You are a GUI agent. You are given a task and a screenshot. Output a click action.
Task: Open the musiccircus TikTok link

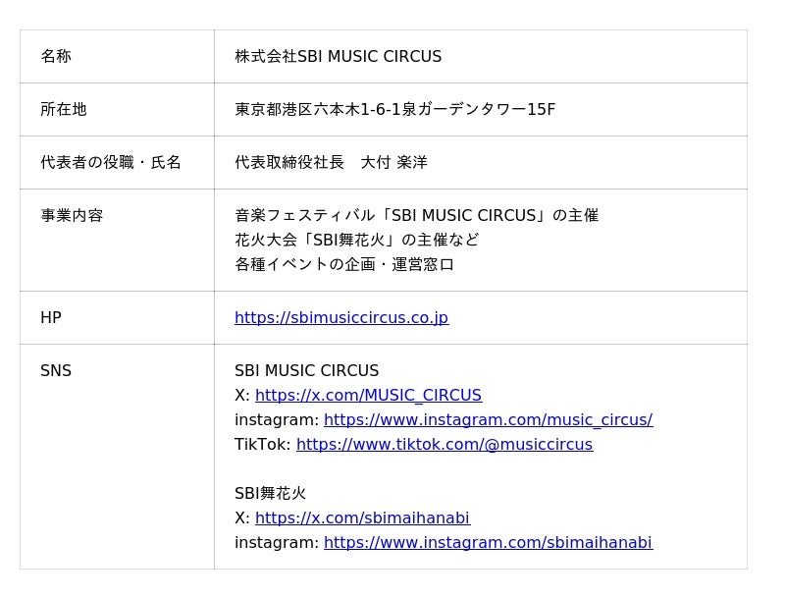click(x=444, y=445)
